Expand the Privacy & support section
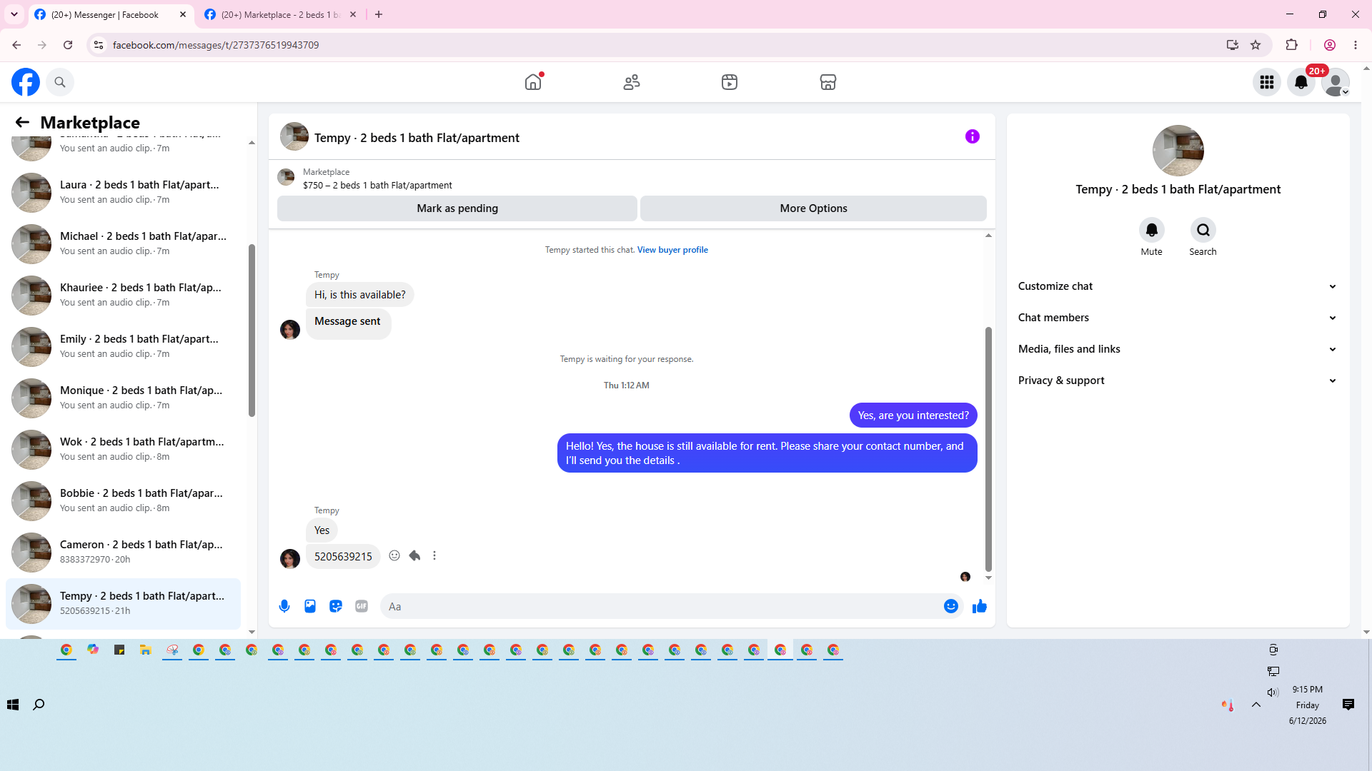 (1178, 381)
